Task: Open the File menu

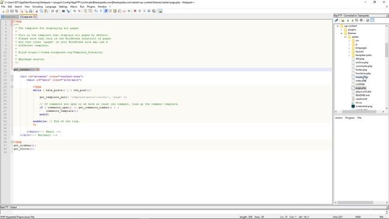Action: pyautogui.click(x=3, y=7)
